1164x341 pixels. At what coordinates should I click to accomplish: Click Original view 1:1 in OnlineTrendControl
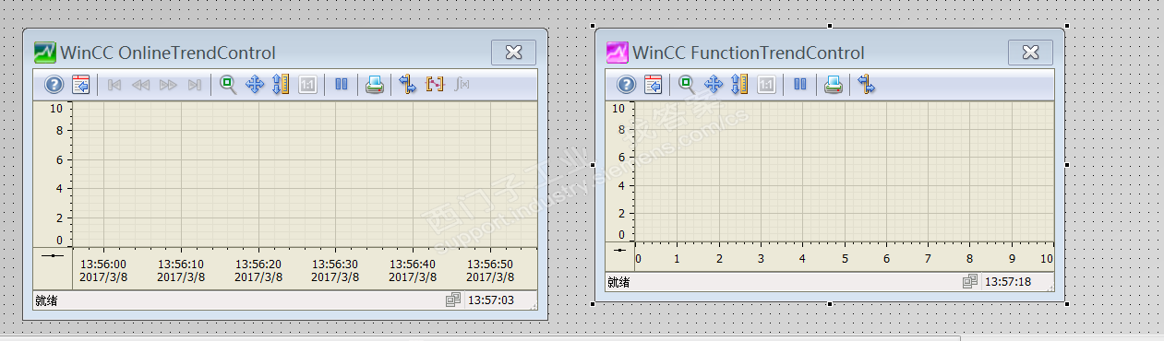point(308,85)
